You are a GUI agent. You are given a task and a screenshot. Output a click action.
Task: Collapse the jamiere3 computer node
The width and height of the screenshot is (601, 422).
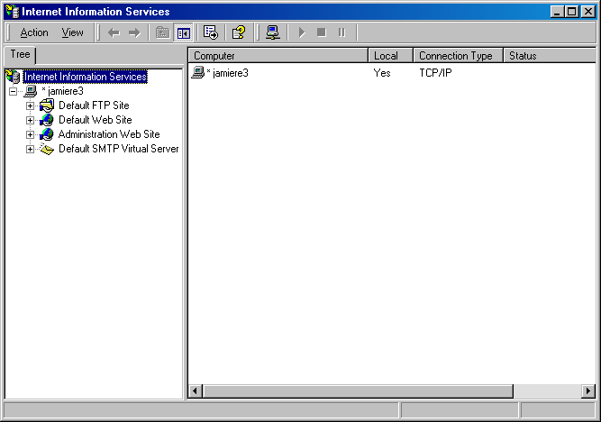click(x=14, y=91)
